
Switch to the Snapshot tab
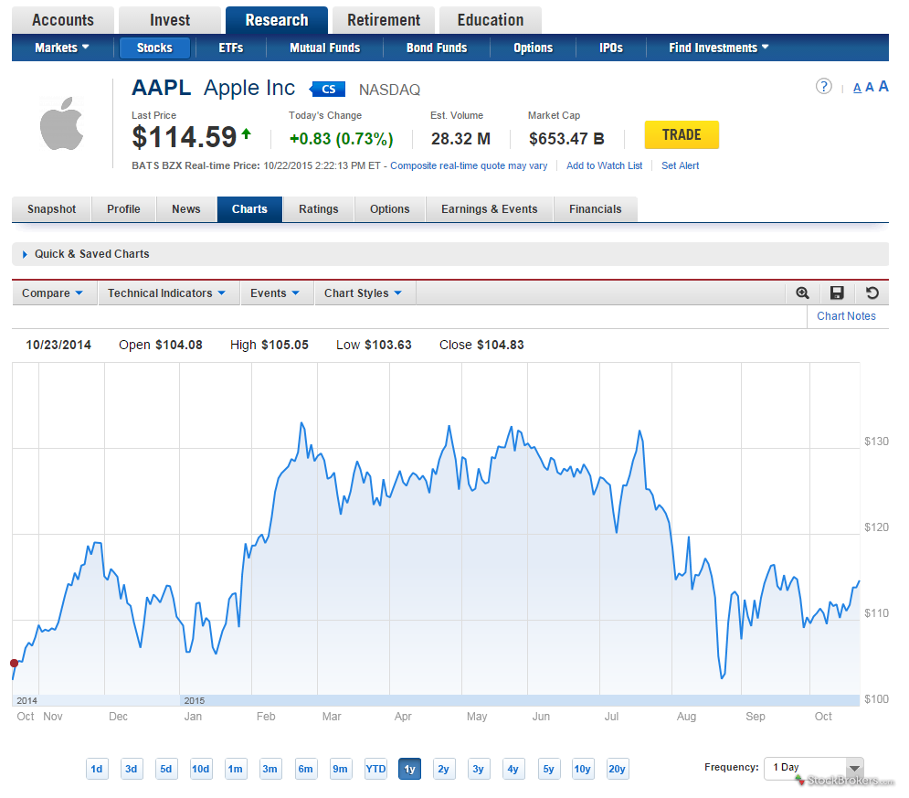click(51, 209)
